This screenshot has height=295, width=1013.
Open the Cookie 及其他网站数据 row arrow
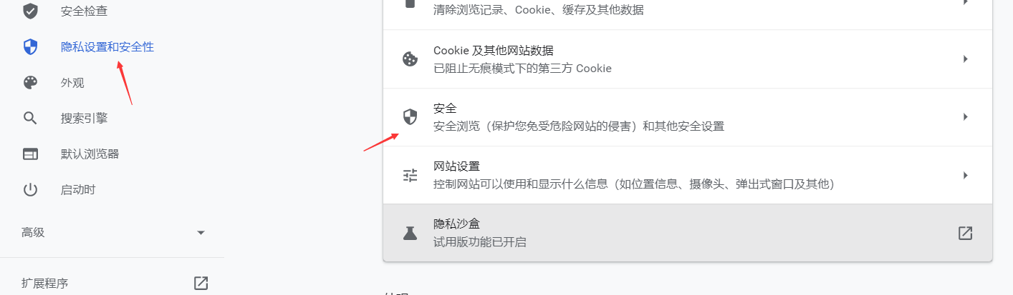966,59
